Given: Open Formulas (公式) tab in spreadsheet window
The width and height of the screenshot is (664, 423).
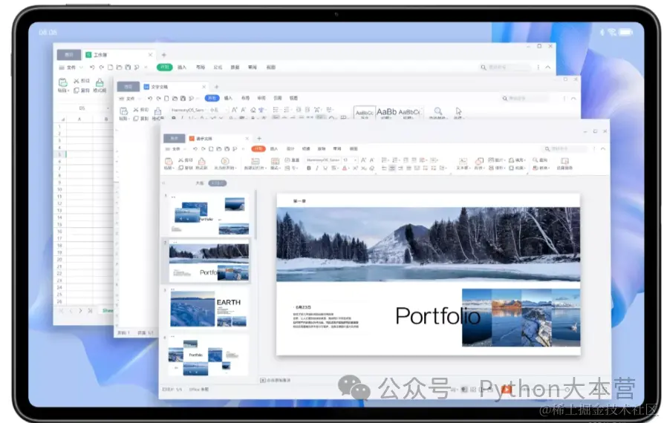Looking at the screenshot, I should click(x=218, y=68).
